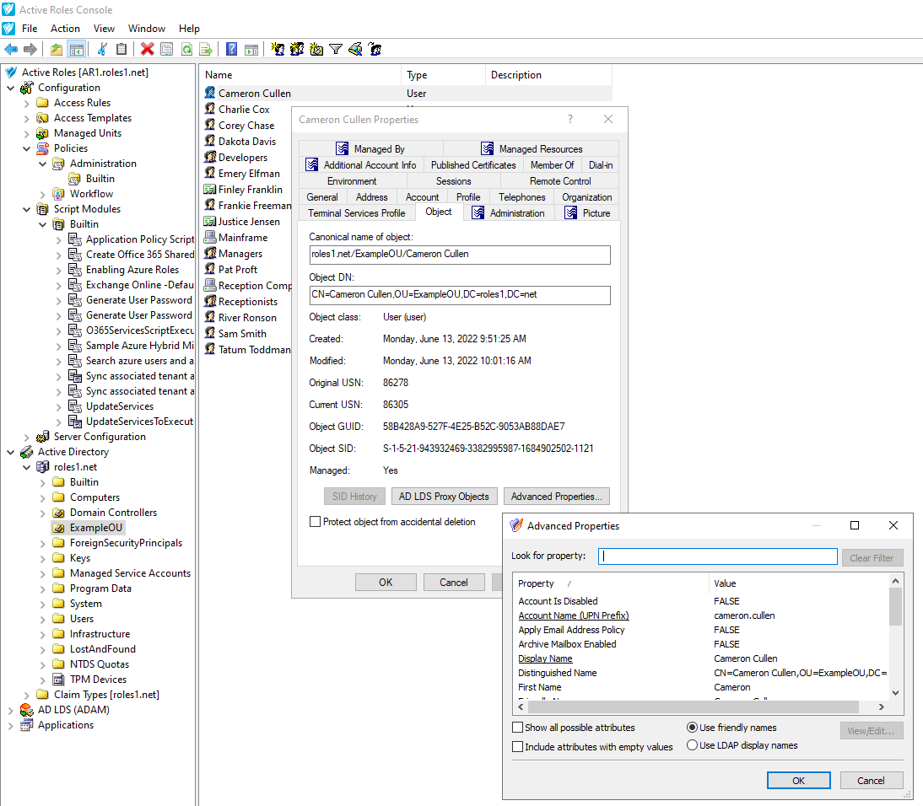Select the ExampleOU tree item
Screen dimensions: 923x806
tap(96, 528)
